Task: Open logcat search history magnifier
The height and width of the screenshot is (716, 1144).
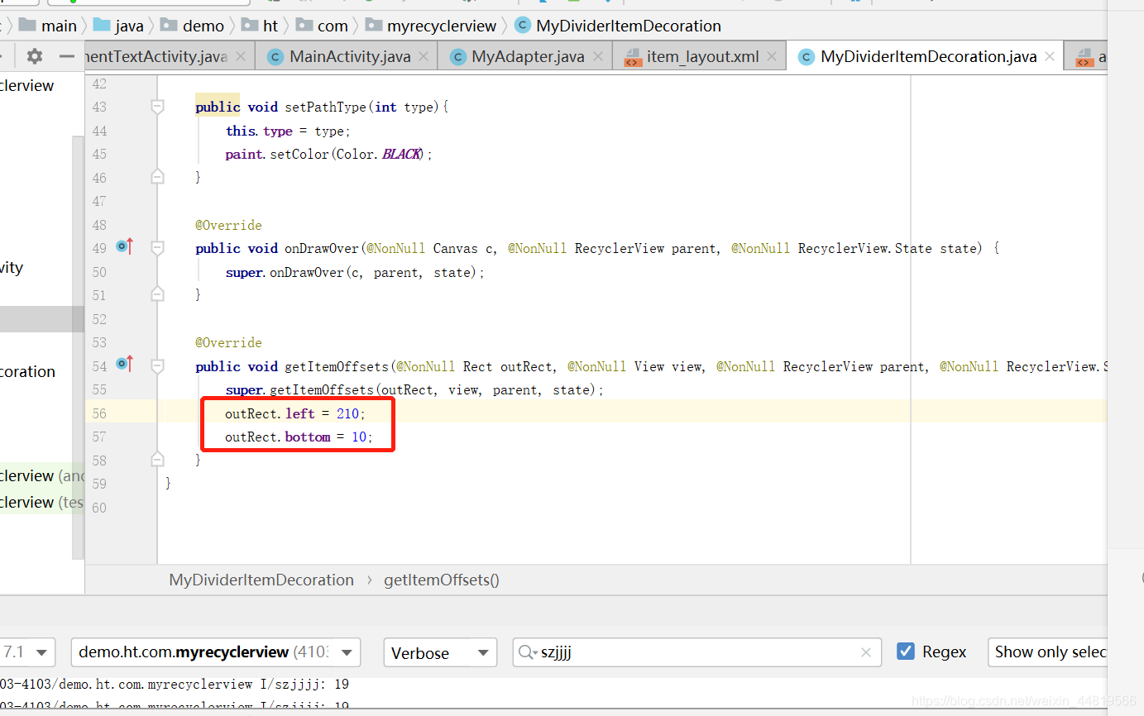Action: tap(528, 652)
